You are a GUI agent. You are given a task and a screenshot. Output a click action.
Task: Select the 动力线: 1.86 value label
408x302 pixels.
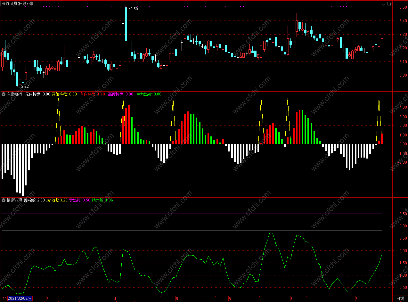coord(102,200)
